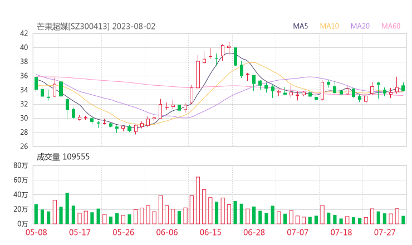Click the 0万 volume axis label
This screenshot has height=245, width=412.
[22, 224]
